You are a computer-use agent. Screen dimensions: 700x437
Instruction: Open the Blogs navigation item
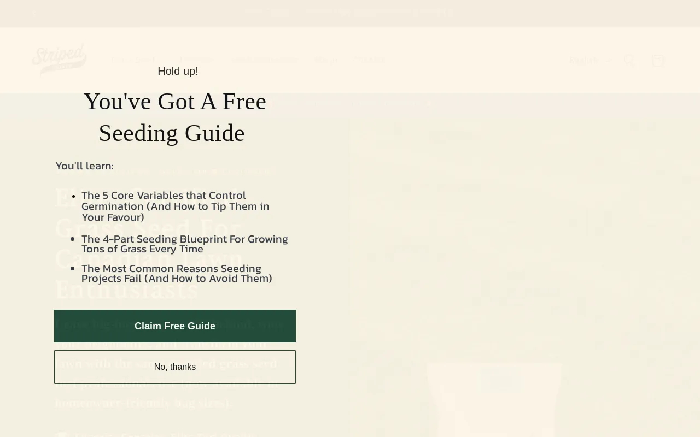point(325,60)
